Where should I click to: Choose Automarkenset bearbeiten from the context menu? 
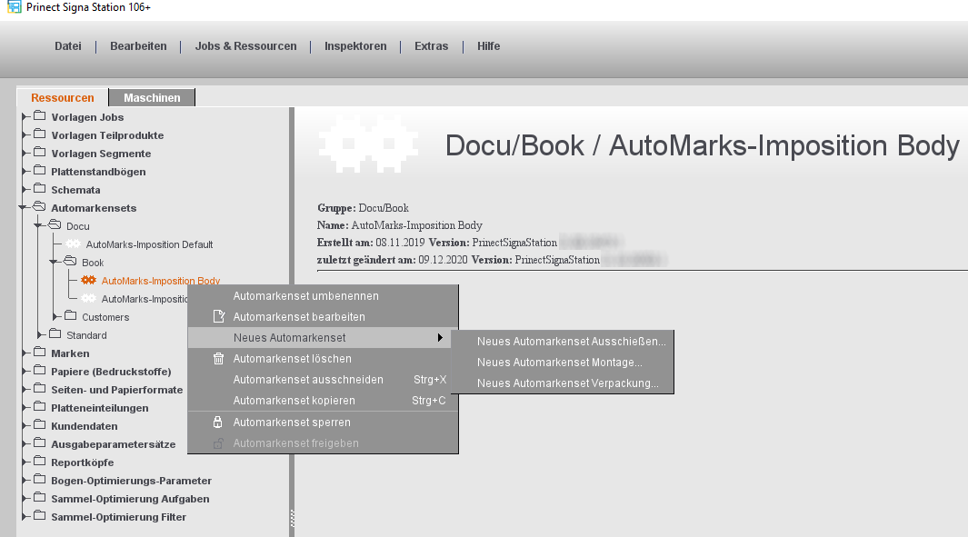[323, 316]
